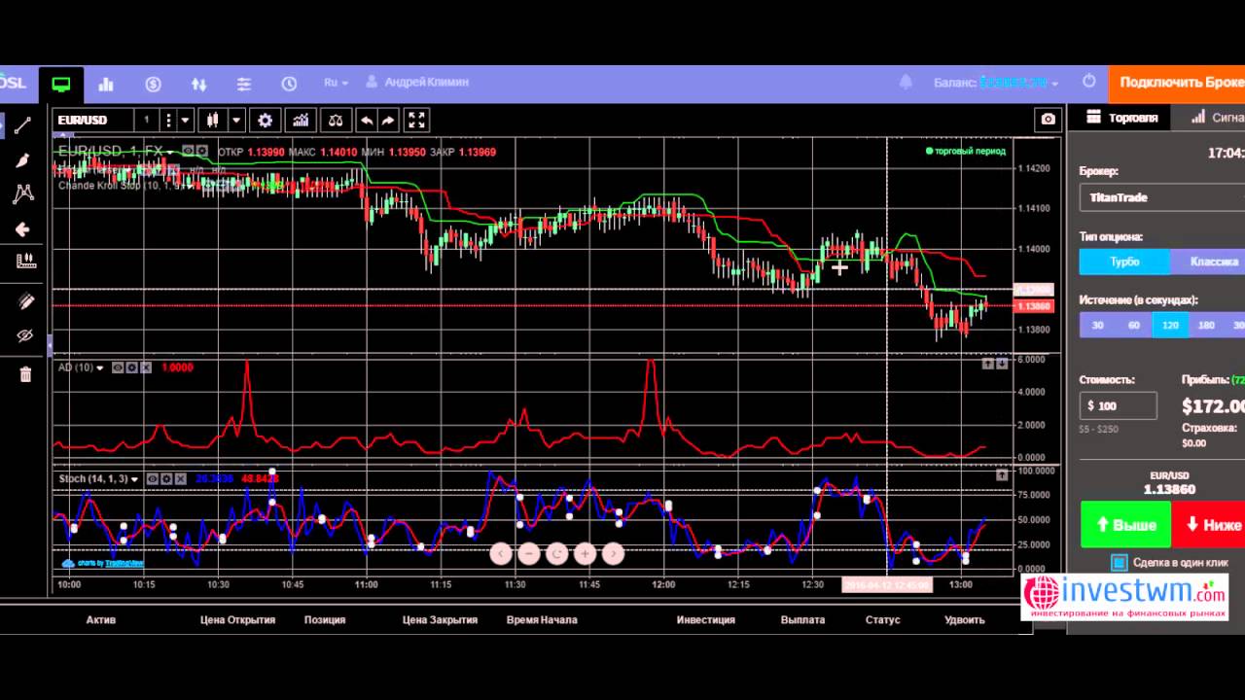
Task: Click the zoom out minus round button
Action: (528, 553)
